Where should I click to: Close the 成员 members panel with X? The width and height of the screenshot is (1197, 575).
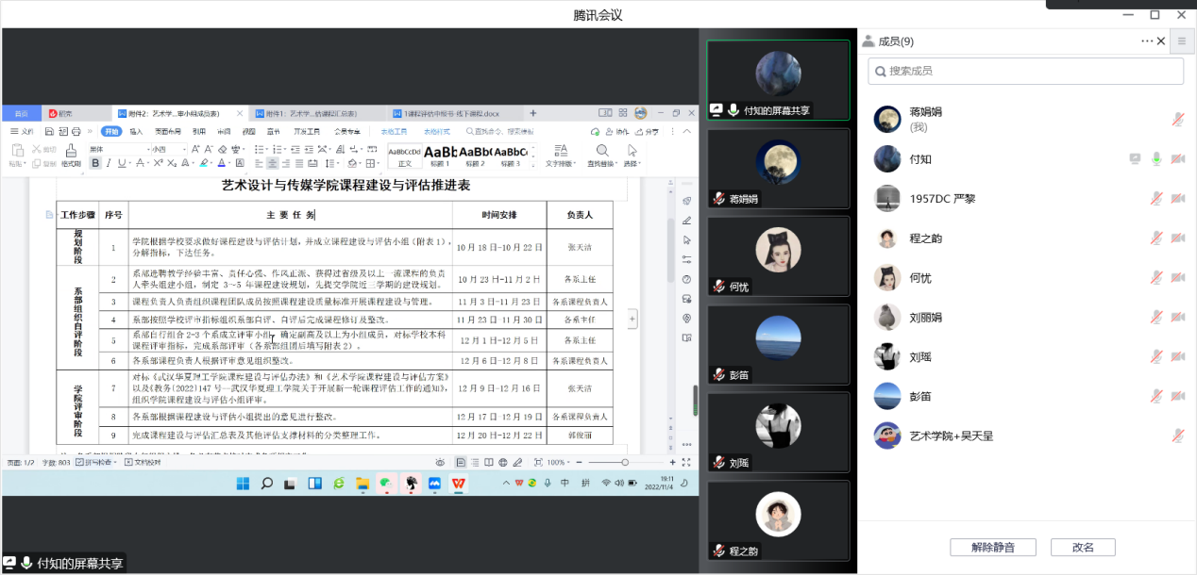[x=1161, y=41]
